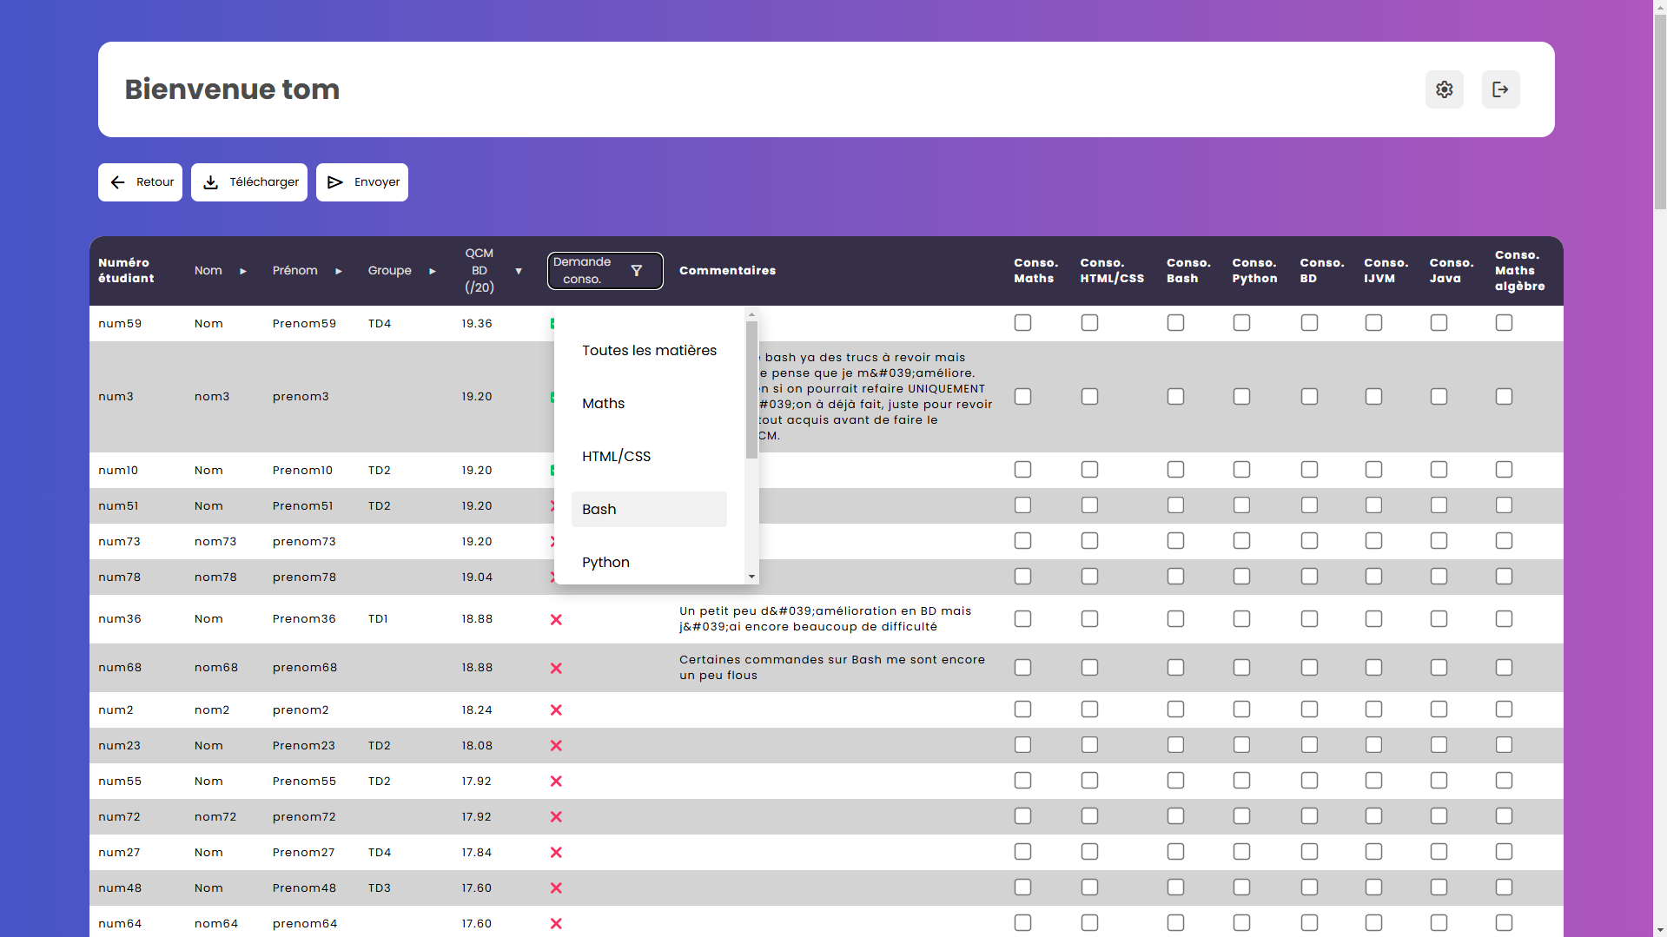Click the red cross for num27
The height and width of the screenshot is (937, 1667).
click(x=556, y=853)
